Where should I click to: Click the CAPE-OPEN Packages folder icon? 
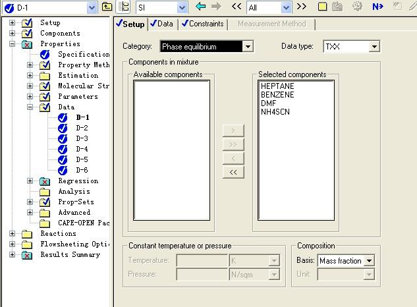point(45,223)
